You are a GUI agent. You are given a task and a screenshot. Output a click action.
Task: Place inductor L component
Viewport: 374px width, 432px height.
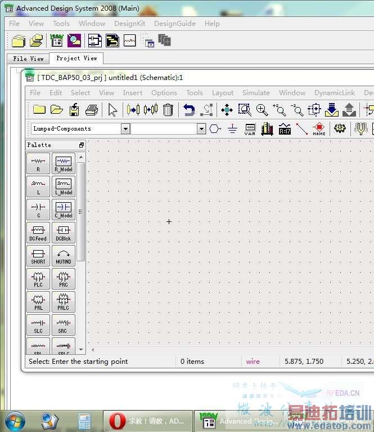point(38,187)
